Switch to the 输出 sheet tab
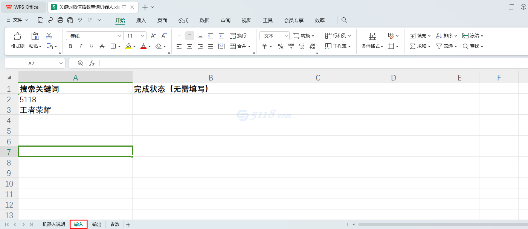The height and width of the screenshot is (229, 528). click(x=97, y=224)
